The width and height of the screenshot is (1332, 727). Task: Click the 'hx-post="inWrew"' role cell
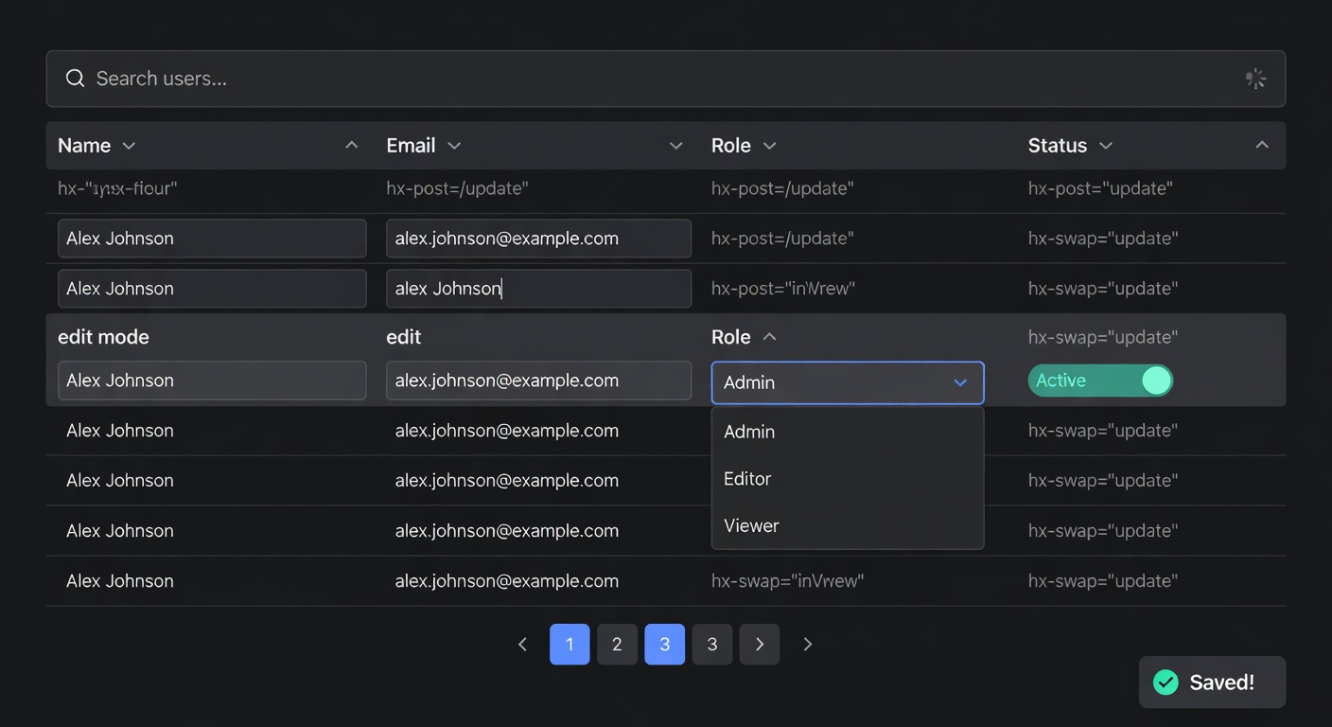click(783, 289)
